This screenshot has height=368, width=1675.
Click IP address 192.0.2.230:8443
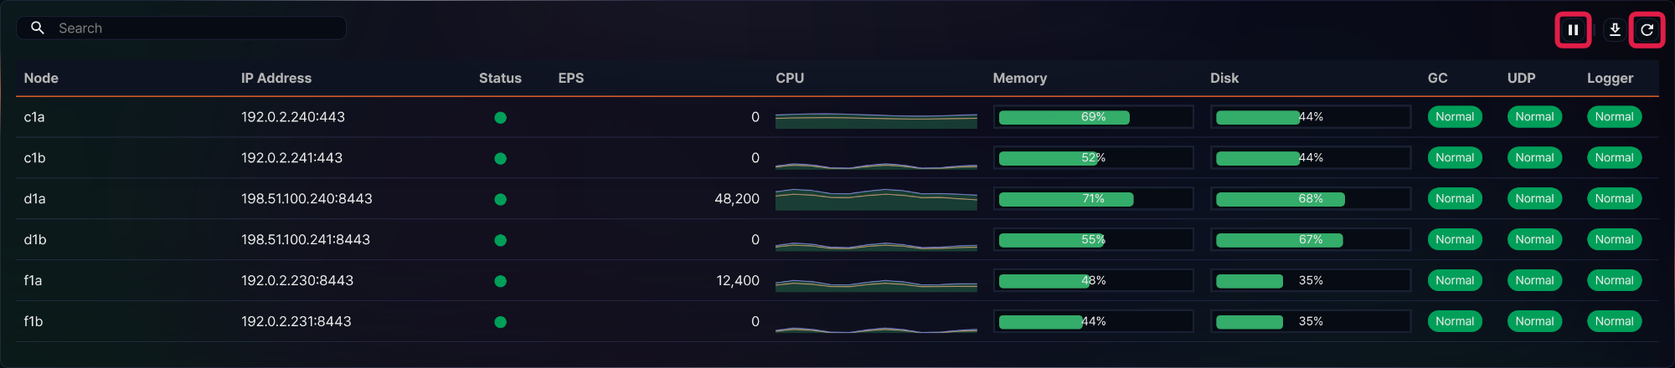click(x=297, y=281)
